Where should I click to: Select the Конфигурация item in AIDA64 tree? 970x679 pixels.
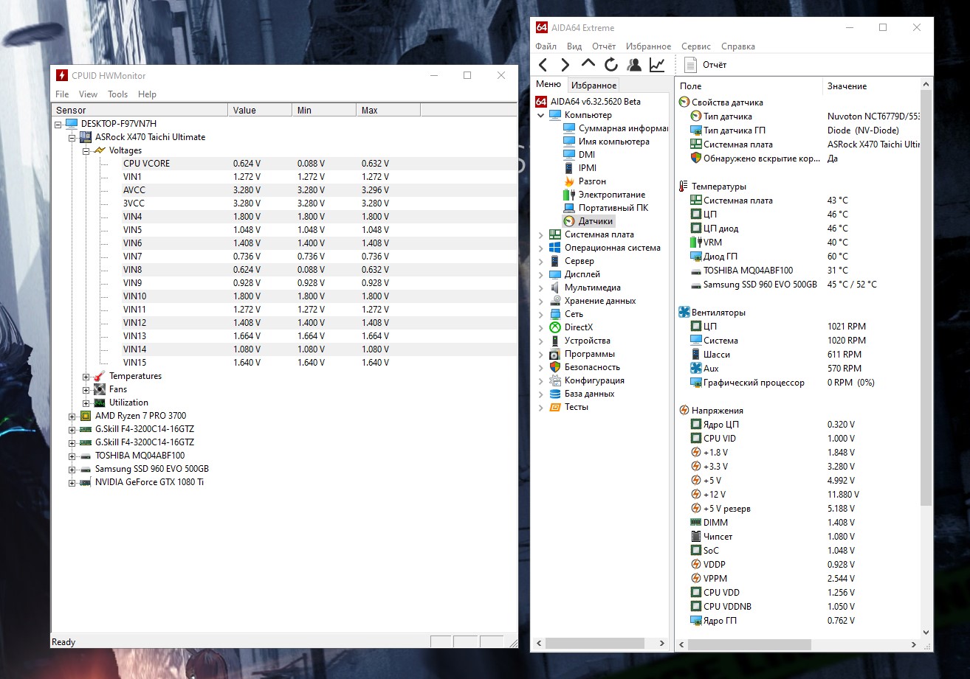pos(594,380)
